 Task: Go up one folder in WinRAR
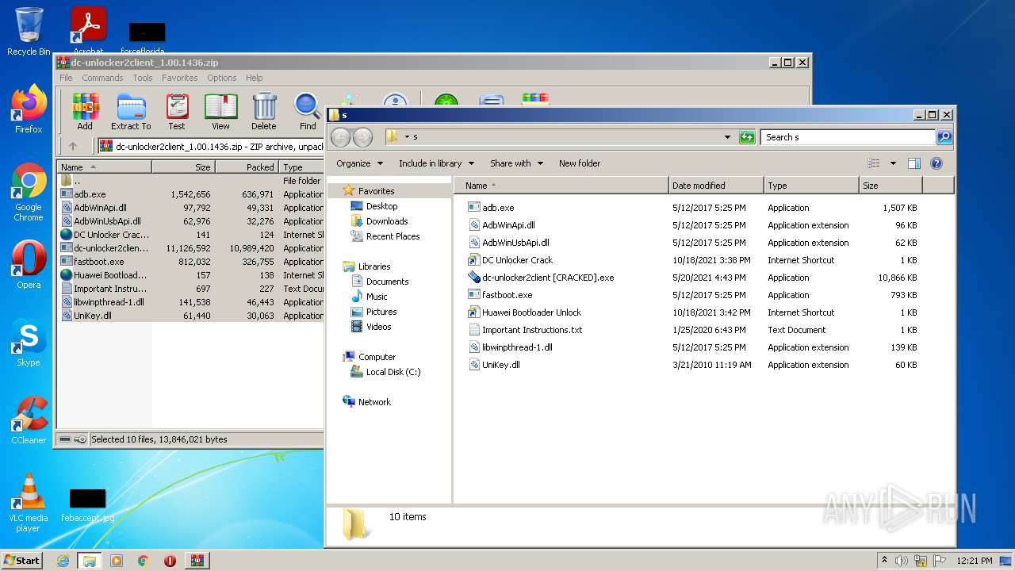(x=73, y=146)
